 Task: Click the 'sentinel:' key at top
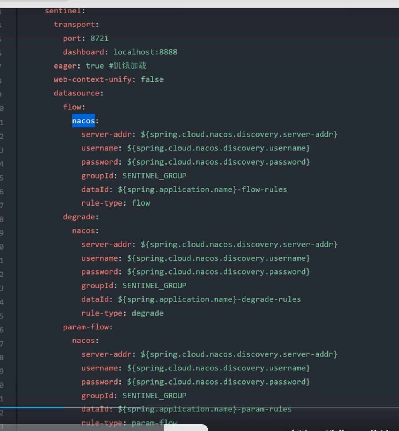[65, 11]
